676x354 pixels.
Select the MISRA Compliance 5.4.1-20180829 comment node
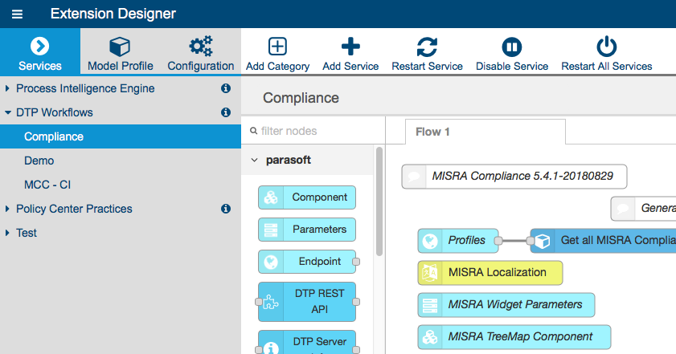tap(514, 176)
